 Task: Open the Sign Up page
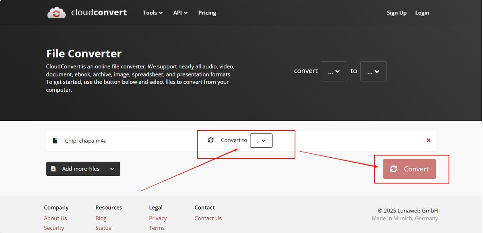tap(396, 12)
